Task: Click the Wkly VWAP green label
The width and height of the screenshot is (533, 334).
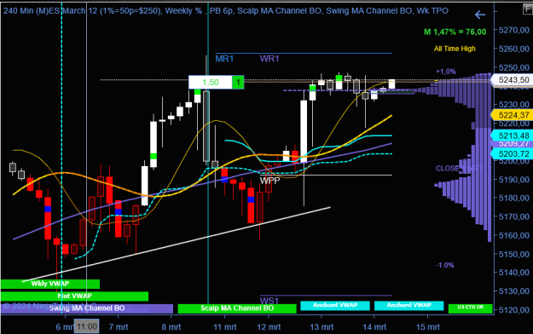Action: pyautogui.click(x=50, y=284)
